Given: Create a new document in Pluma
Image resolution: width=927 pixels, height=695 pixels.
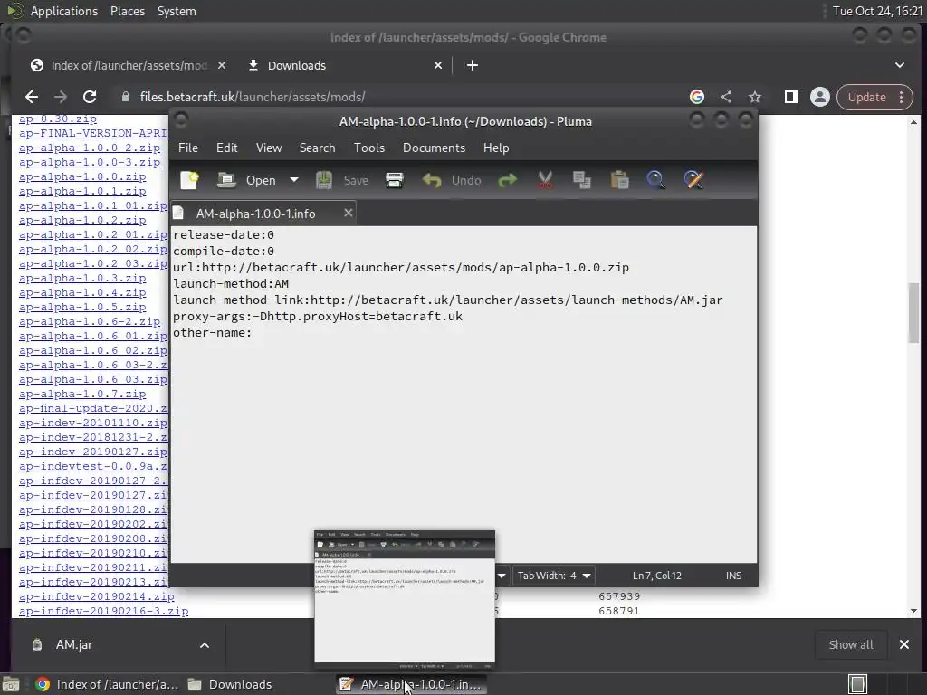Looking at the screenshot, I should [190, 180].
